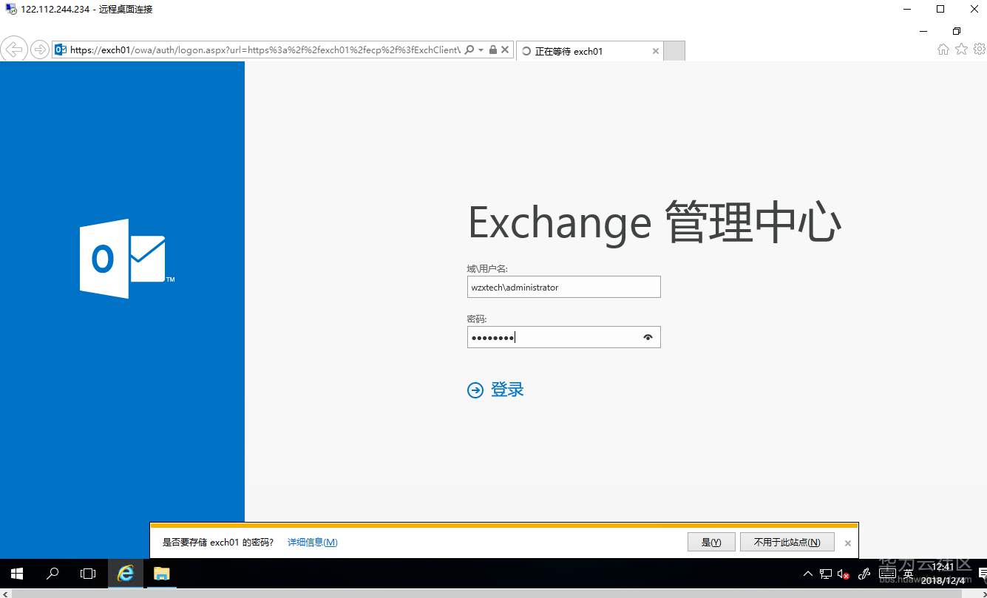Open the touch keyboard from system tray
This screenshot has height=598, width=987.
click(x=886, y=574)
